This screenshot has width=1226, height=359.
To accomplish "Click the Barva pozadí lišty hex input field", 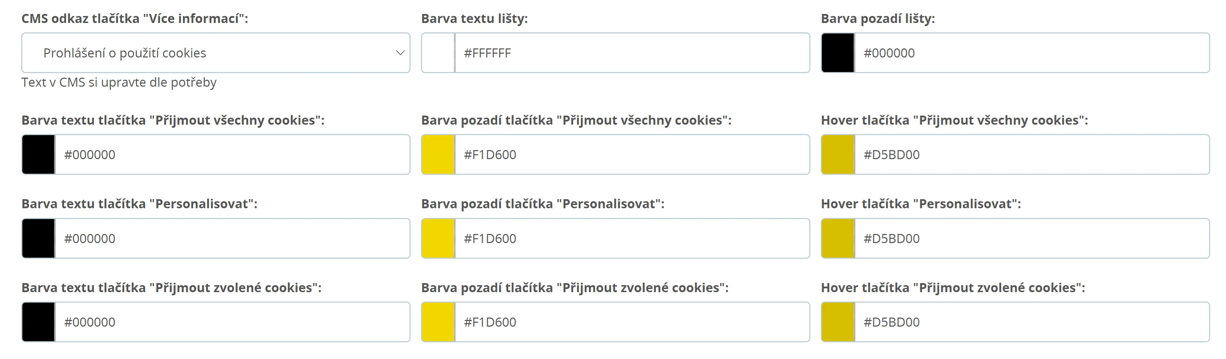I will tap(1031, 53).
